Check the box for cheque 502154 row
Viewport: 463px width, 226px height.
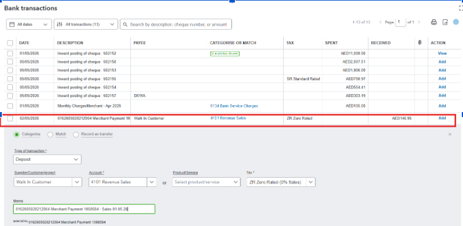(11, 87)
